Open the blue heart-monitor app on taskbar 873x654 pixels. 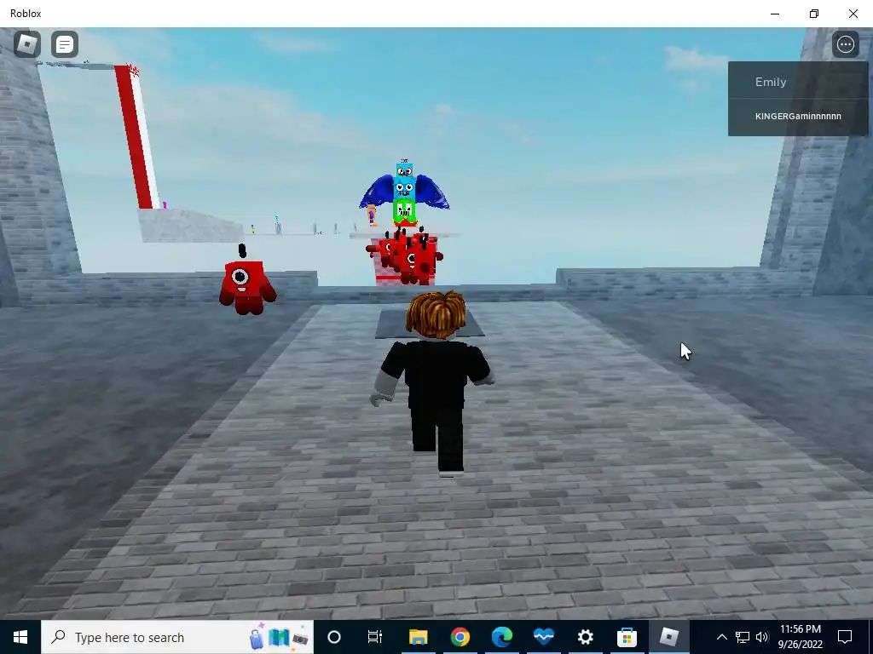[543, 637]
